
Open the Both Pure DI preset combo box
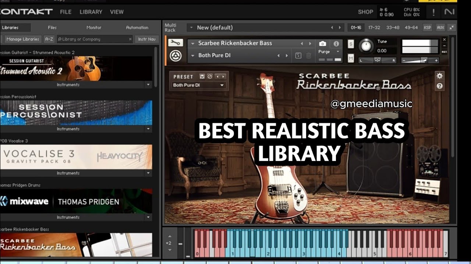(199, 85)
